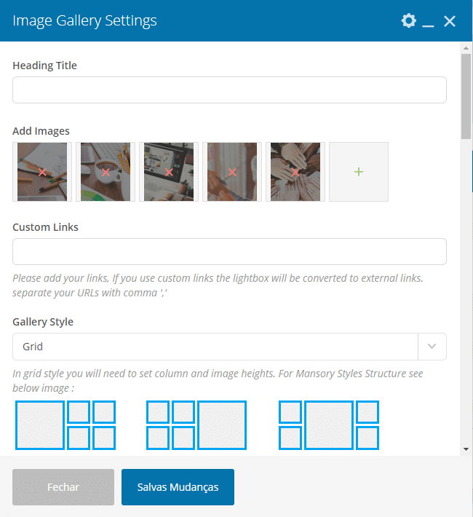Open the Grid style combo box

click(x=229, y=346)
